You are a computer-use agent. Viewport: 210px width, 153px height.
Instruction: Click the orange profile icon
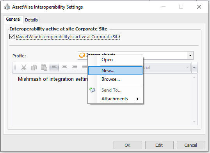(x=82, y=55)
